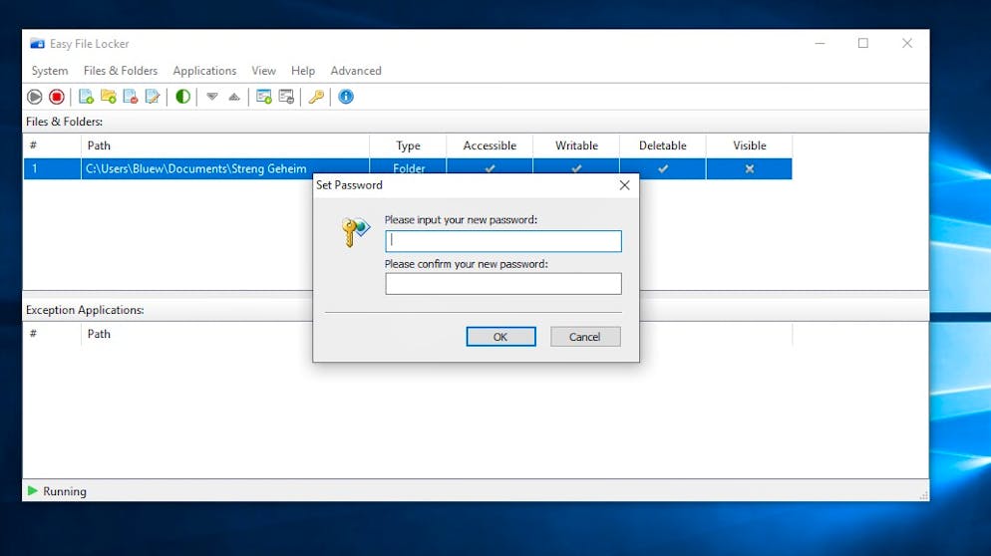Click Cancel in Set Password dialog
Screen dimensions: 991x556
(585, 337)
